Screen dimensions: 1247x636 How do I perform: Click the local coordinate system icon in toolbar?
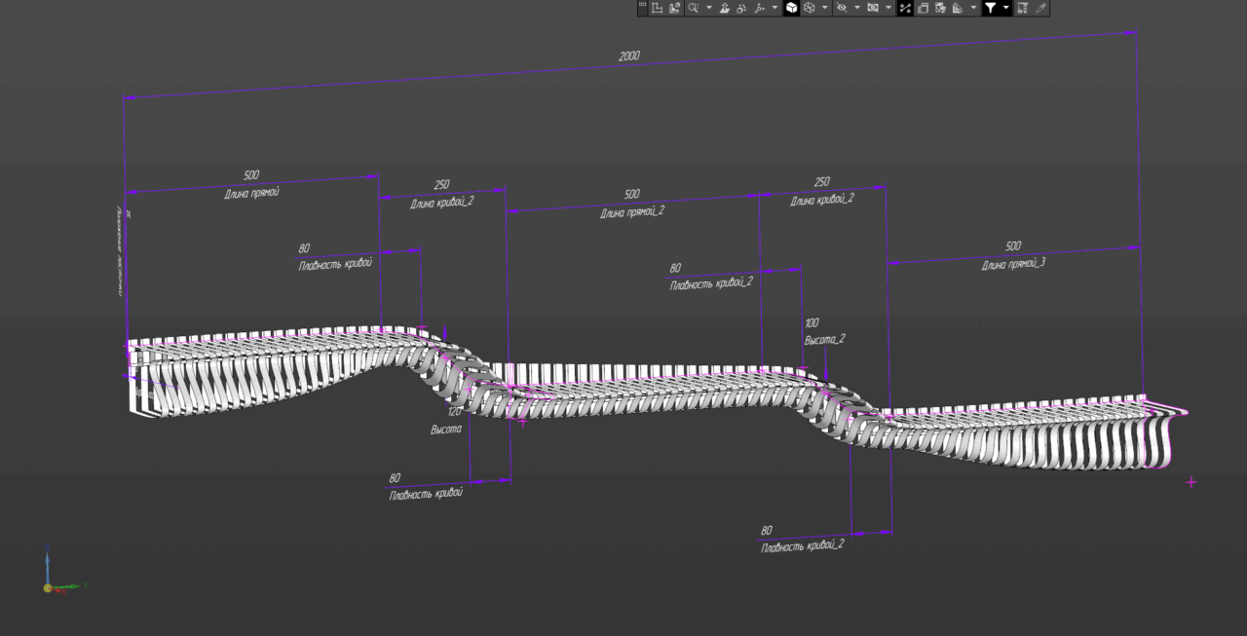coord(658,8)
